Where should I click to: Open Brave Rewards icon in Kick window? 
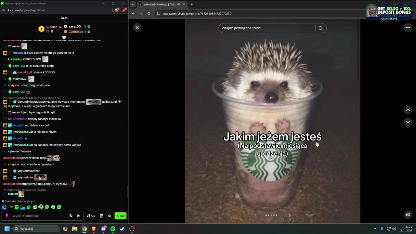click(x=124, y=10)
